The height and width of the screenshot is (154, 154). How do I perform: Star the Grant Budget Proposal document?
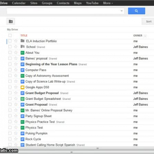[x=16, y=93]
